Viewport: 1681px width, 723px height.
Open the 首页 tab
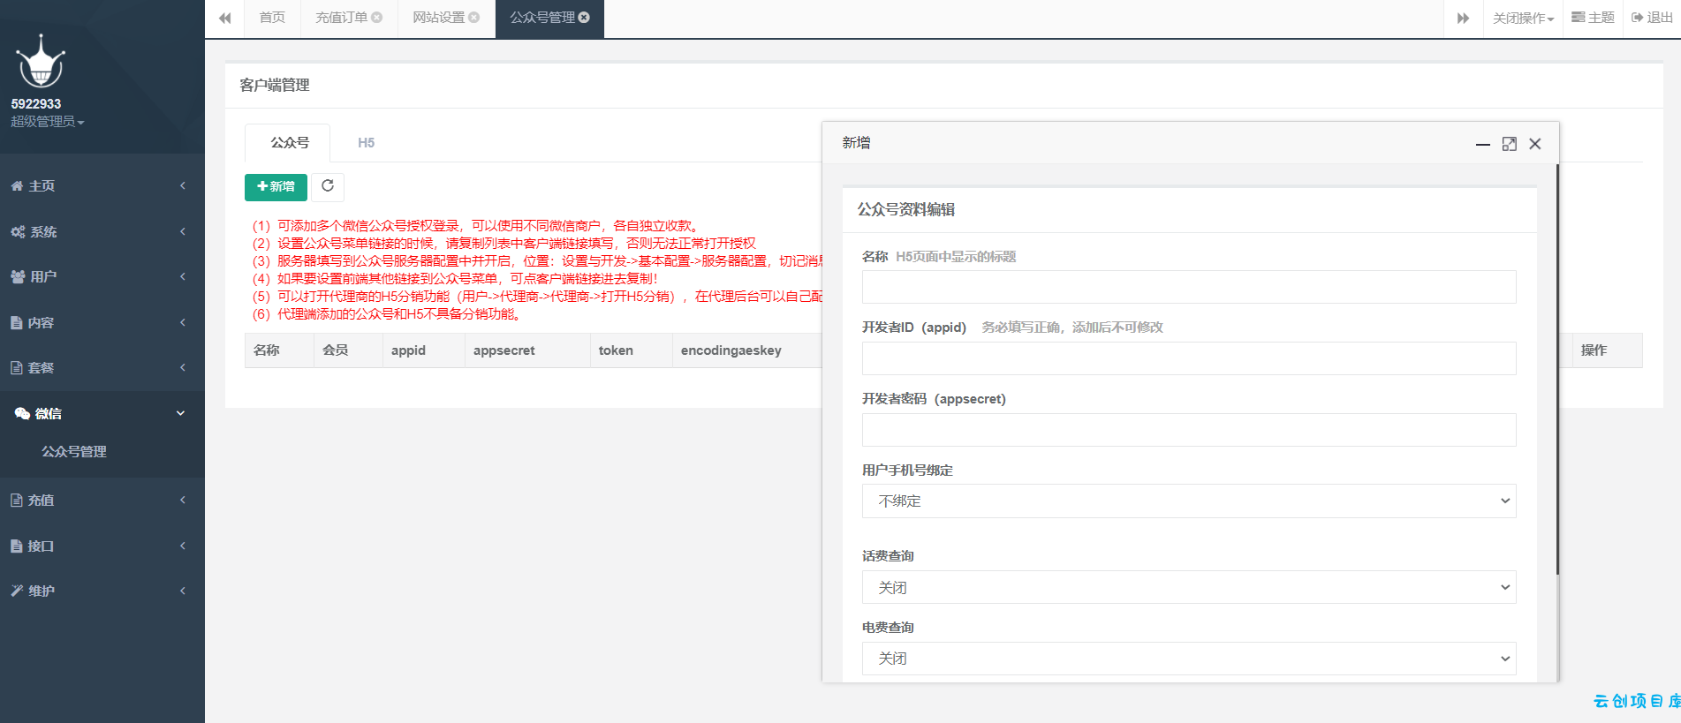pos(272,18)
